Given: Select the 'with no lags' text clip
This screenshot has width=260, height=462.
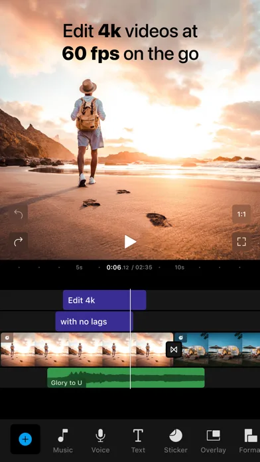Looking at the screenshot, I should [94, 321].
